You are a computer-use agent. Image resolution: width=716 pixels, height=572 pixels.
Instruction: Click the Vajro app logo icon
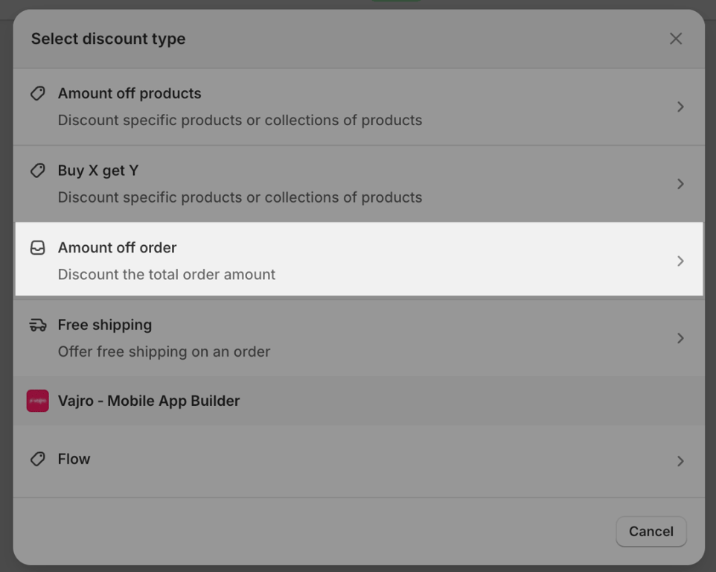point(38,401)
